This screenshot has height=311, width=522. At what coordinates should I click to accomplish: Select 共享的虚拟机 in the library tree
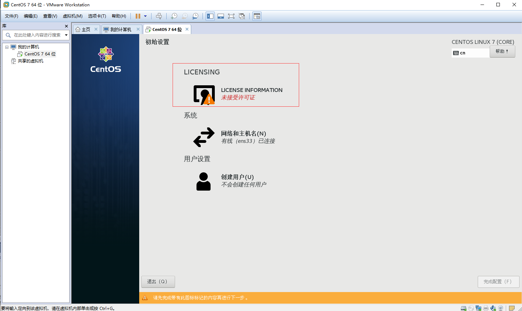[31, 61]
